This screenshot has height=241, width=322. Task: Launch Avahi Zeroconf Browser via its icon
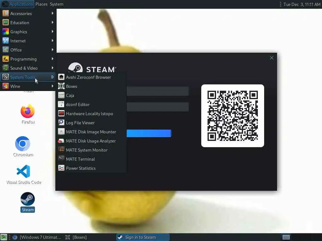pyautogui.click(x=61, y=77)
